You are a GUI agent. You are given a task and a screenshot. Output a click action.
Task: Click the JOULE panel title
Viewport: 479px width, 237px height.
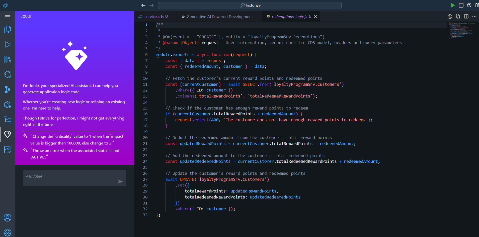pyautogui.click(x=26, y=16)
